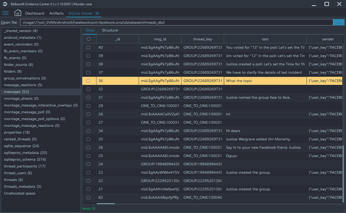Switch to the Dashboard tab
Image resolution: width=346 pixels, height=213 pixels.
coord(35,13)
